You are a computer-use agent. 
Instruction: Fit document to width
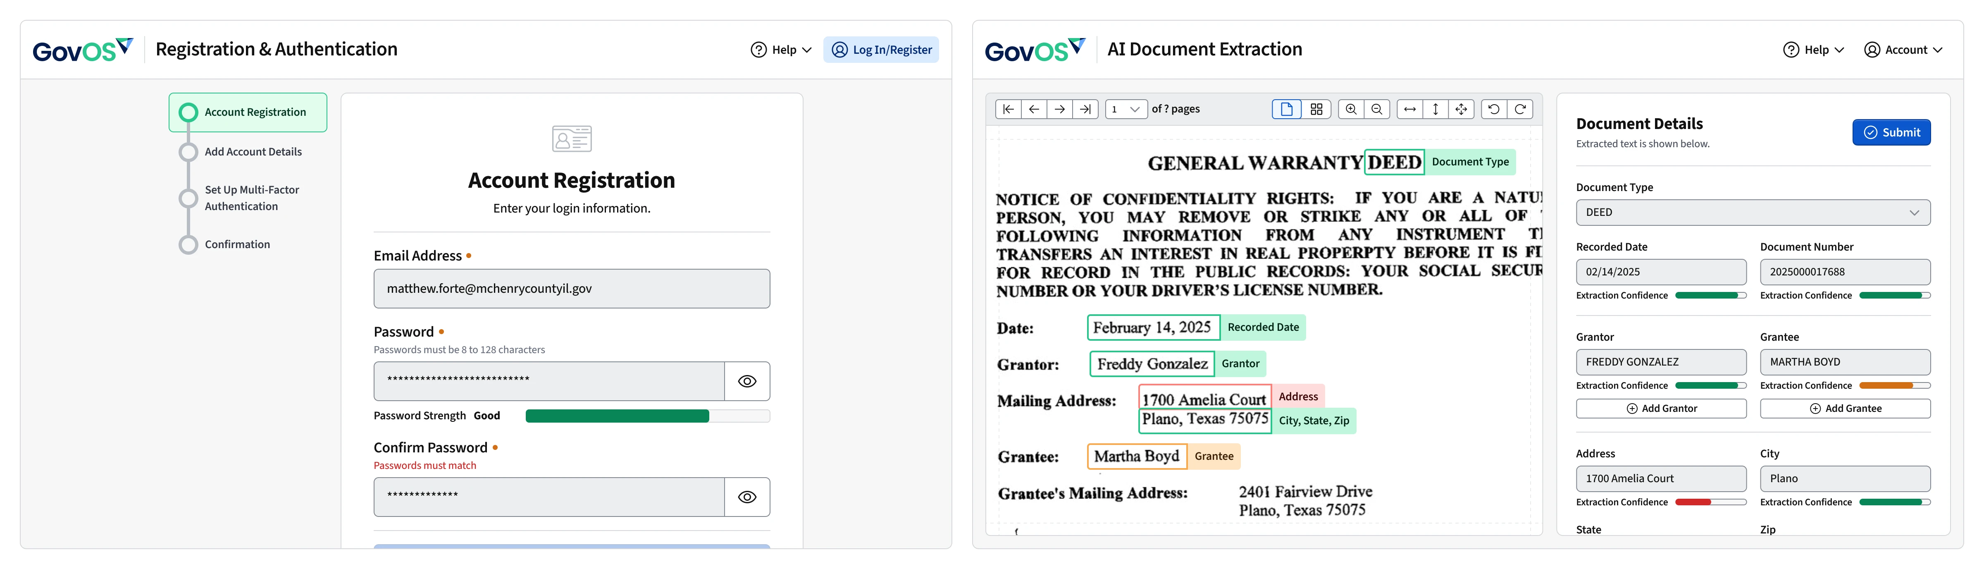point(1409,110)
